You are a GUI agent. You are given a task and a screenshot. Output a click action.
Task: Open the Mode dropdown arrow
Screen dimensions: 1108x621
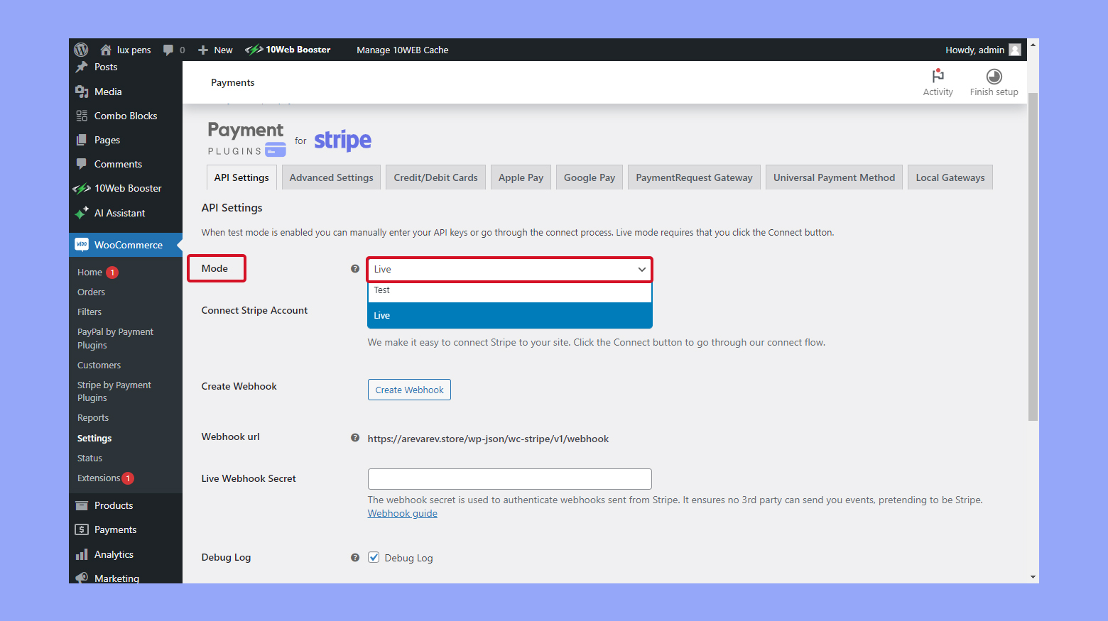point(641,269)
